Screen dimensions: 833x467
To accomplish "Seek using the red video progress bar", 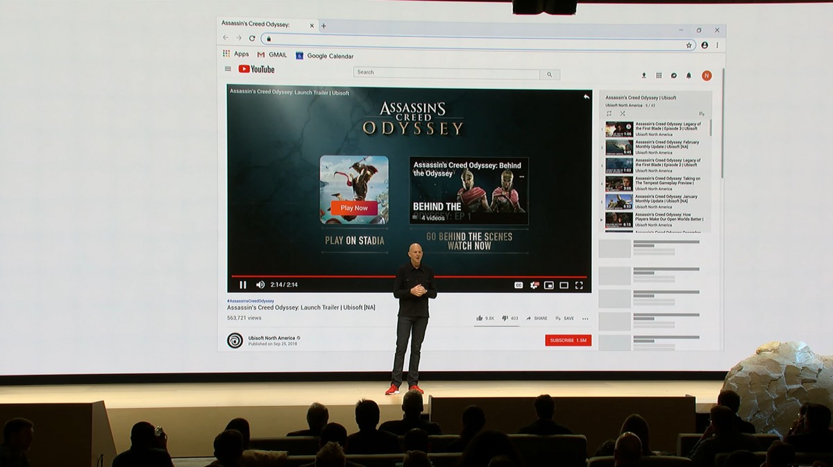I will point(410,276).
